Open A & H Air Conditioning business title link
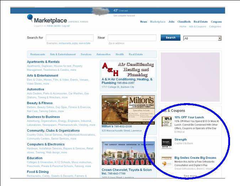This screenshot has height=186, width=240. click(127, 81)
